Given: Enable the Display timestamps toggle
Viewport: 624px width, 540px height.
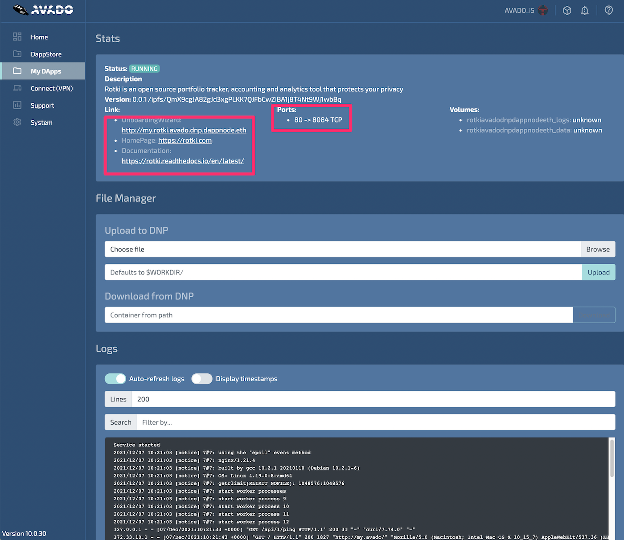Looking at the screenshot, I should tap(202, 379).
